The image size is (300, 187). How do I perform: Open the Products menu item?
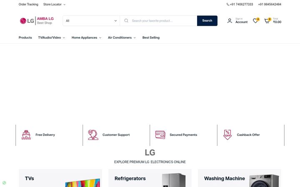(x=25, y=37)
